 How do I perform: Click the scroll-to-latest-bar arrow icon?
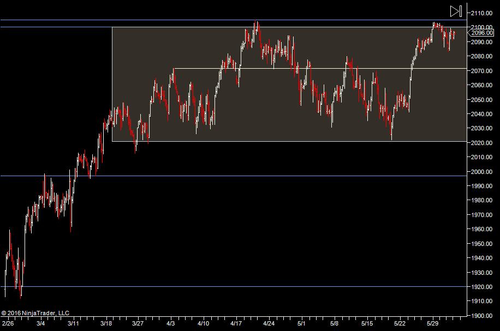pyautogui.click(x=456, y=11)
